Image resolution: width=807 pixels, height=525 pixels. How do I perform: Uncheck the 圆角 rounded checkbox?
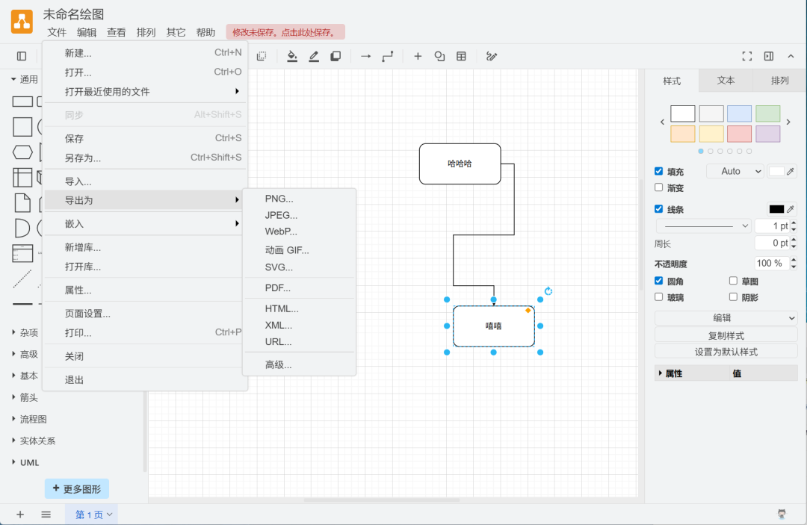pyautogui.click(x=658, y=281)
